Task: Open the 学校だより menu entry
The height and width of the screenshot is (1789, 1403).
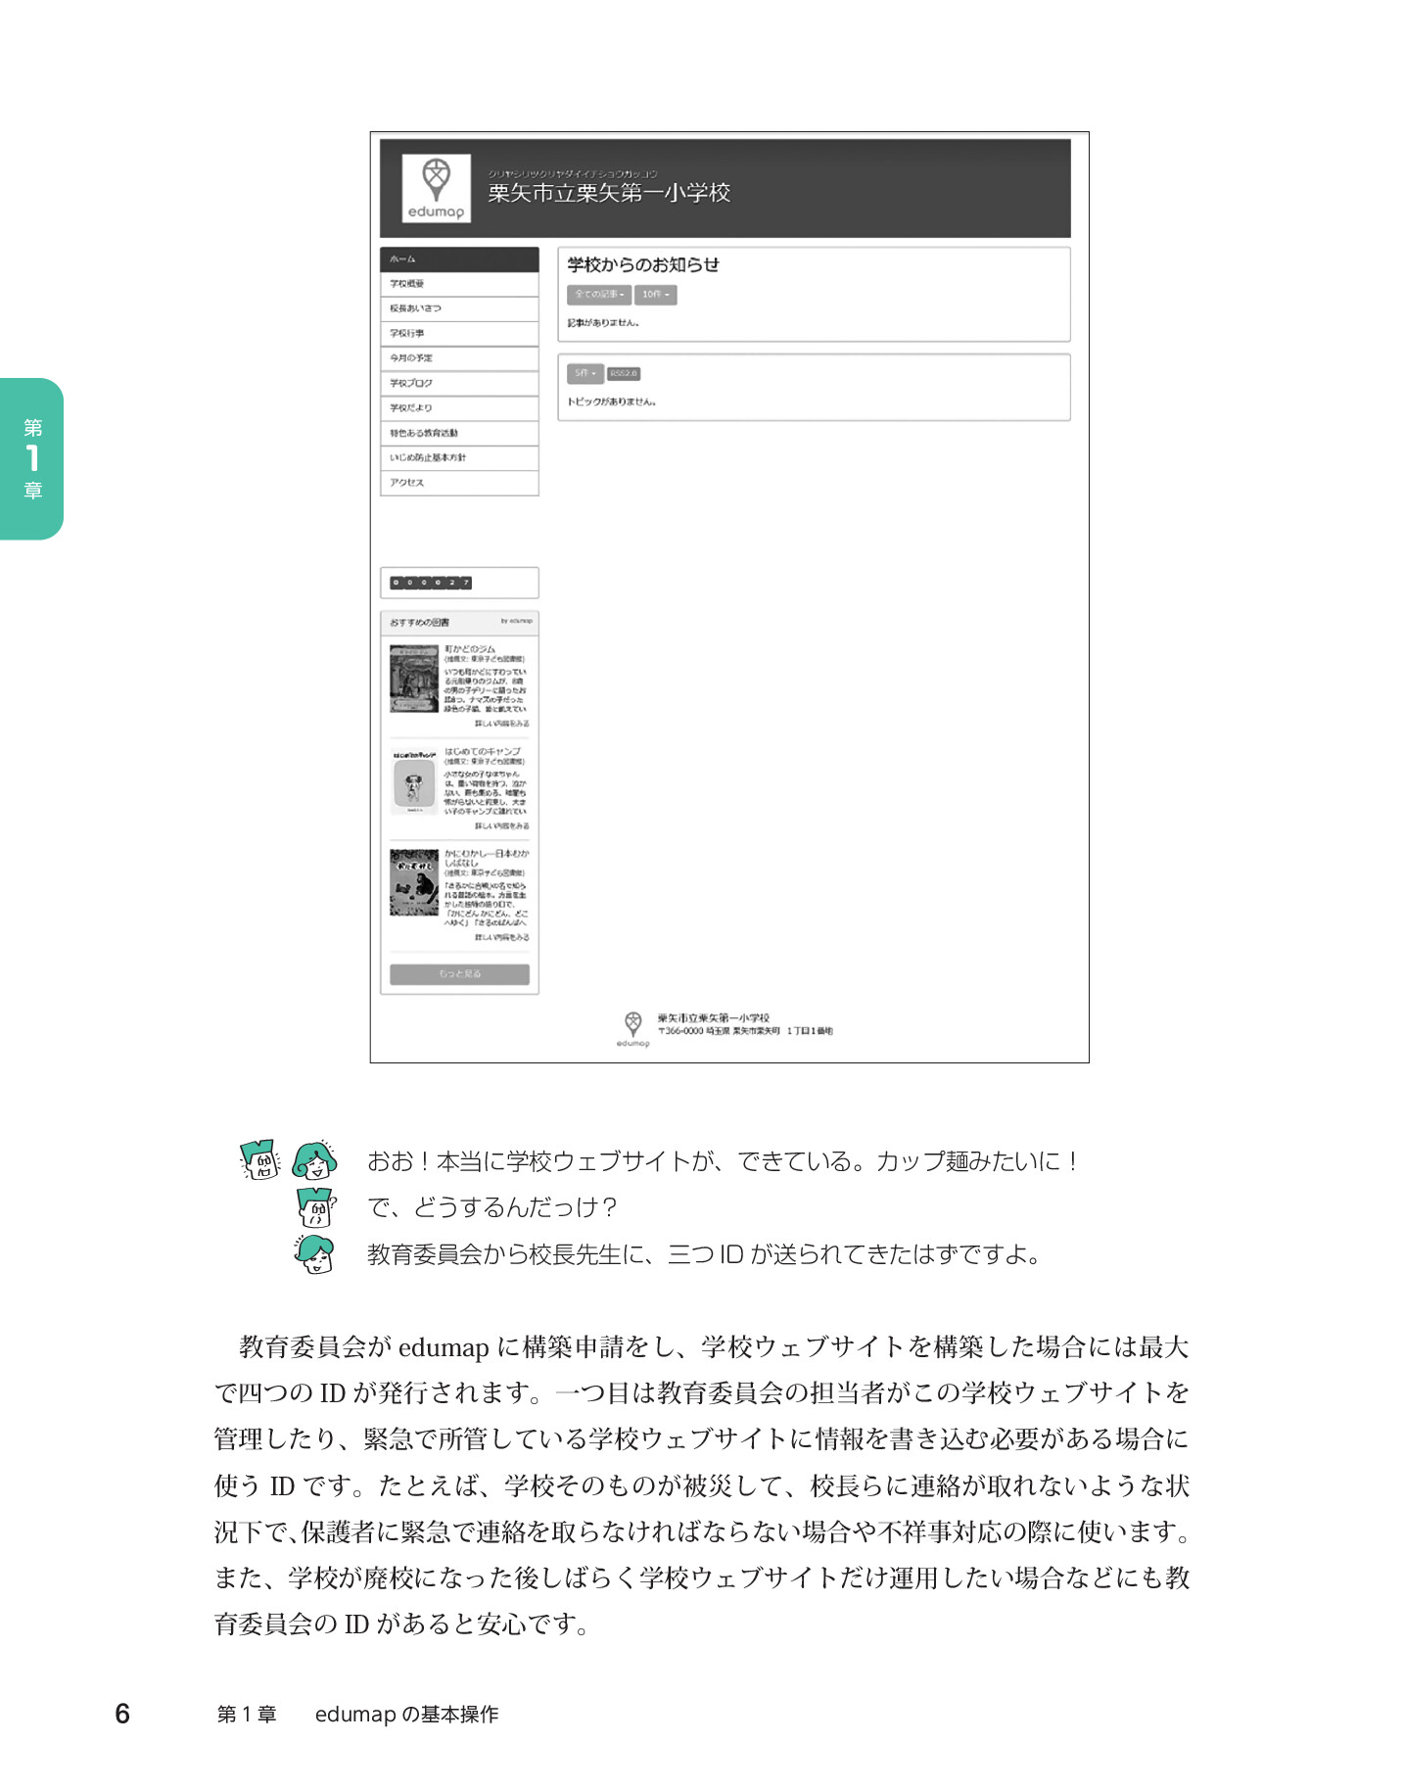Action: [x=459, y=408]
